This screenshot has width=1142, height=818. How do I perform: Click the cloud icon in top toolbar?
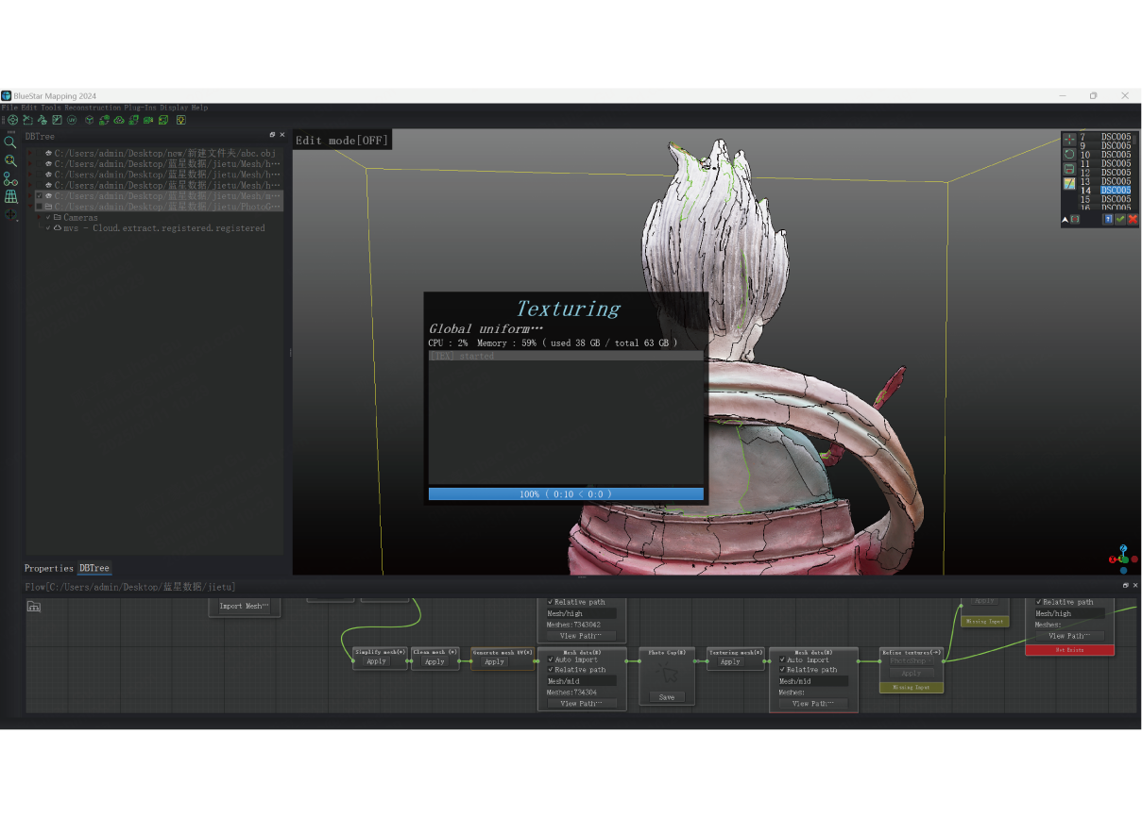click(x=119, y=120)
